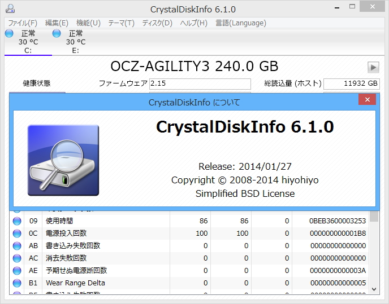Click status orb for attribute AE row
Image resolution: width=389 pixels, height=304 pixels.
tap(17, 270)
